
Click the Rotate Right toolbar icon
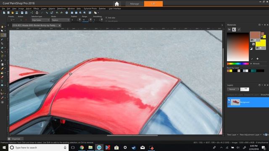[61, 13]
